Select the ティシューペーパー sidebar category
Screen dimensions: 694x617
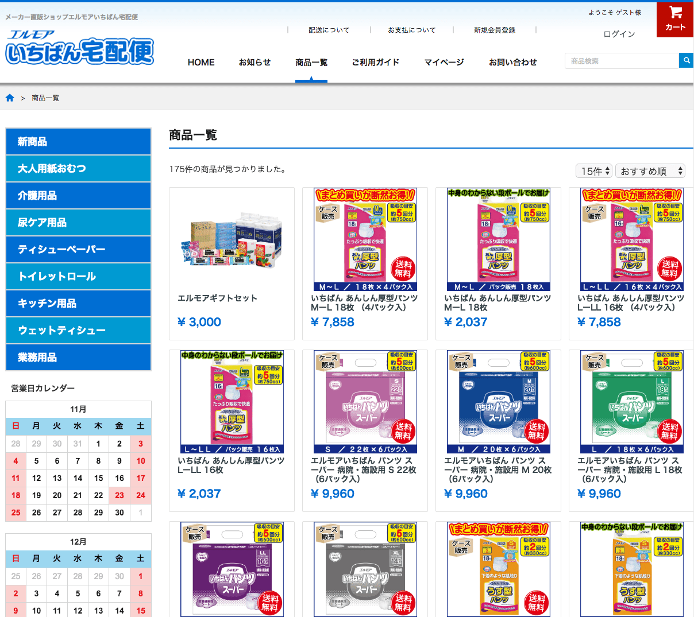coord(78,249)
